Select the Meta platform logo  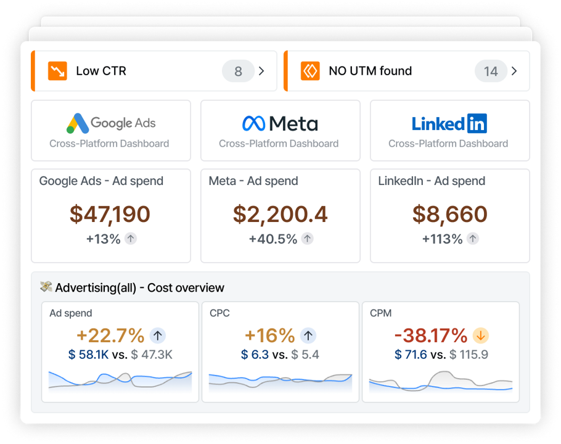[x=280, y=123]
